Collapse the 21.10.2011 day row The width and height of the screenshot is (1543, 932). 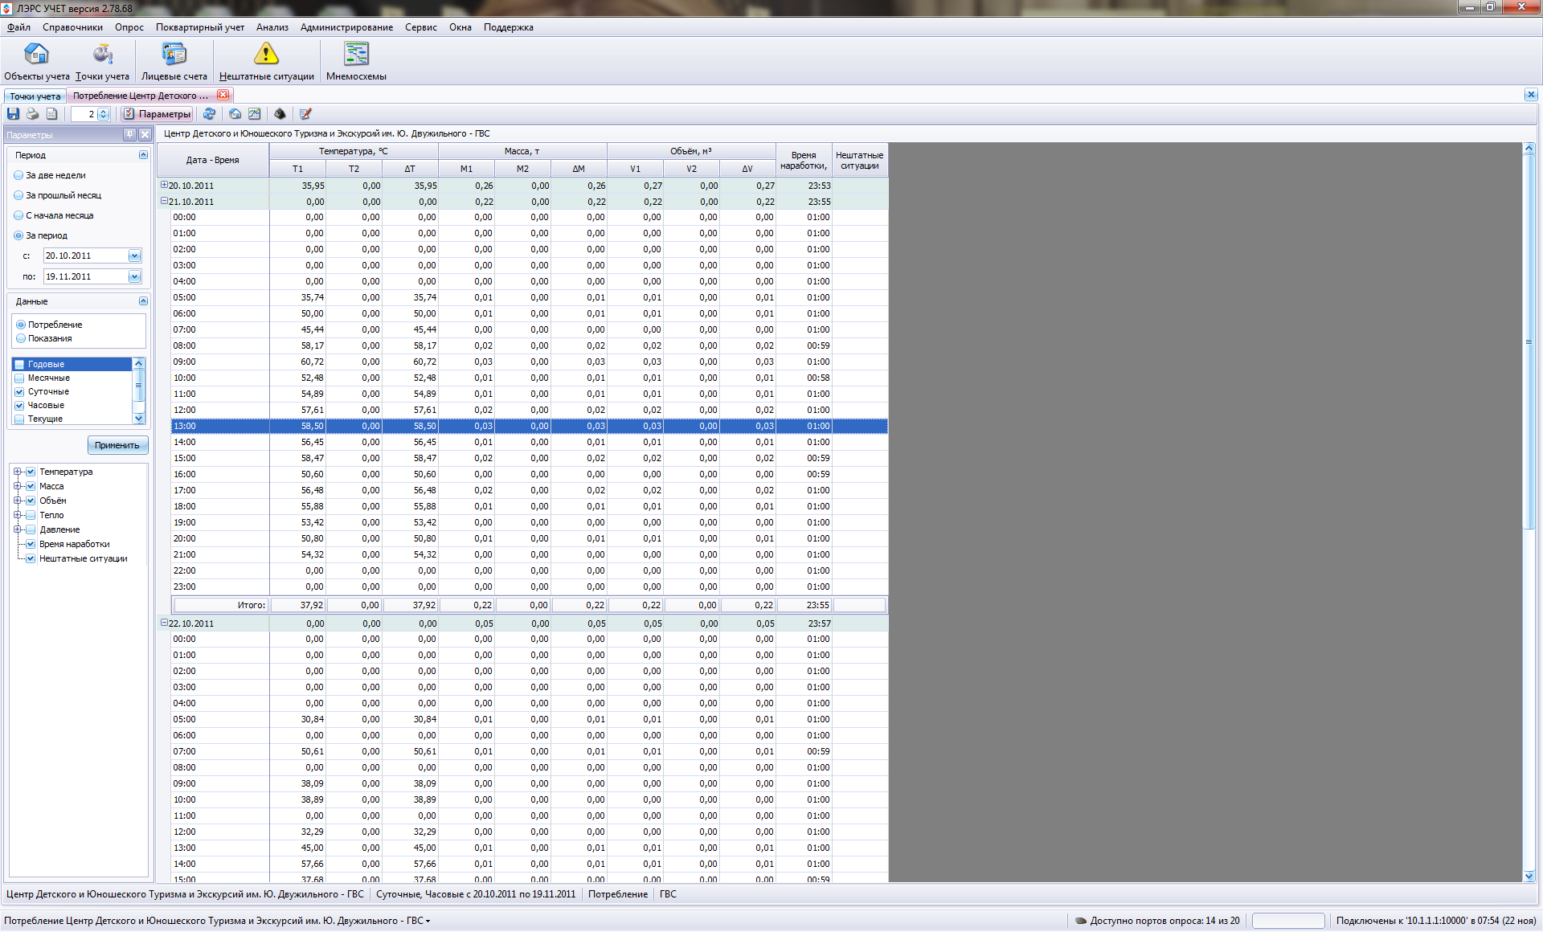point(164,201)
